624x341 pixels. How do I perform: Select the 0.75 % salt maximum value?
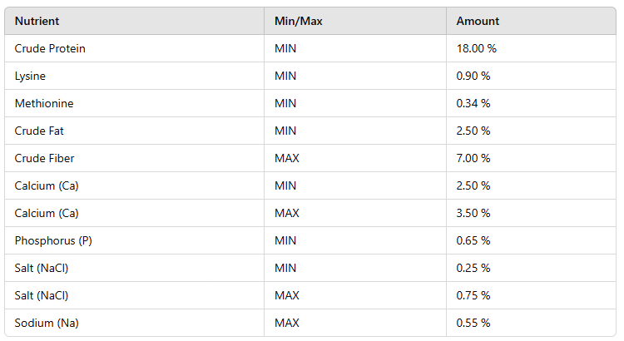click(473, 295)
